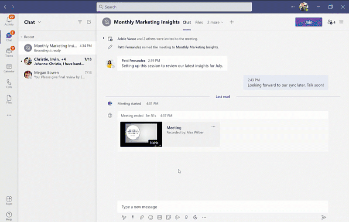Open the Files app in sidebar
The width and height of the screenshot is (349, 222).
pyautogui.click(x=9, y=99)
